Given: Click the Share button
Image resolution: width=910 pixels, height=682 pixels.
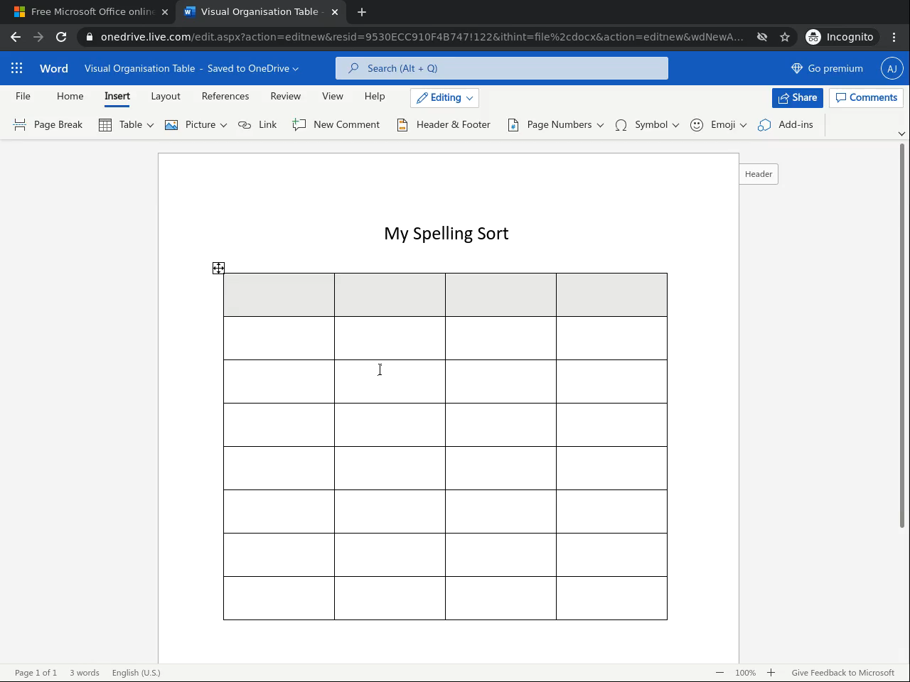Looking at the screenshot, I should [x=797, y=98].
